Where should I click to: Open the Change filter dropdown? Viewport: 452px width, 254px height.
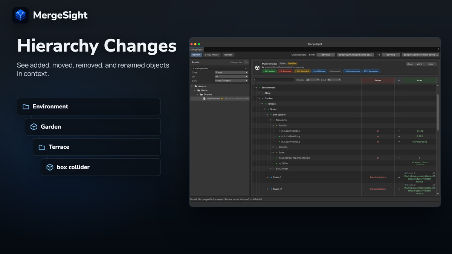(313, 80)
